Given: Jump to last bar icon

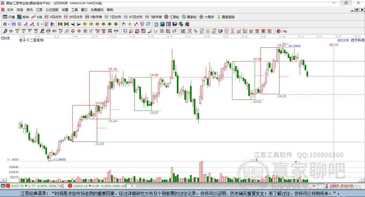Looking at the screenshot, I should point(66,24).
